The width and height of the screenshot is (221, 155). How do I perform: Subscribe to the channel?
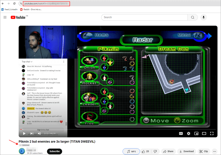click(x=54, y=151)
